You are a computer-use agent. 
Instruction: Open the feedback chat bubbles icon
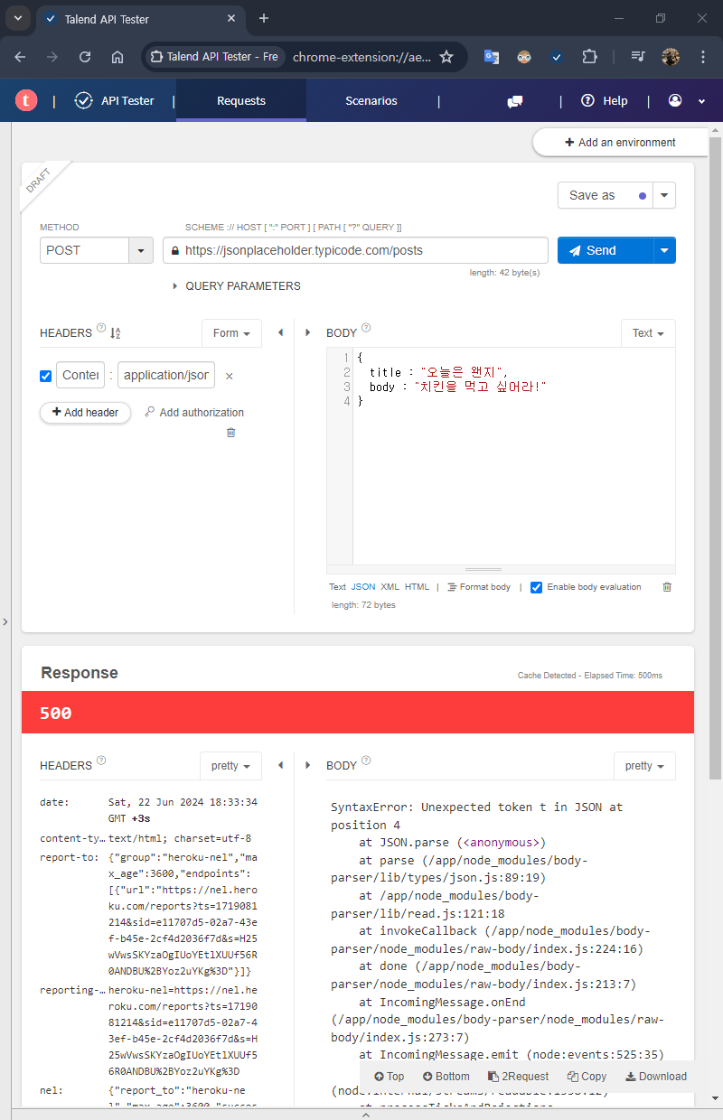515,101
